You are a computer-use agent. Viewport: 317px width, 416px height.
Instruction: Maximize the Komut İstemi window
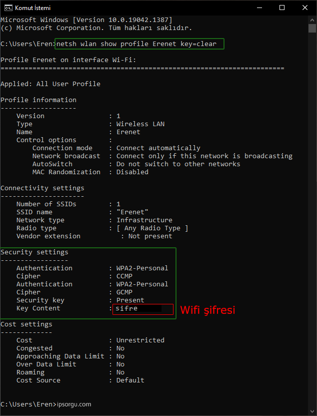(x=282, y=8)
